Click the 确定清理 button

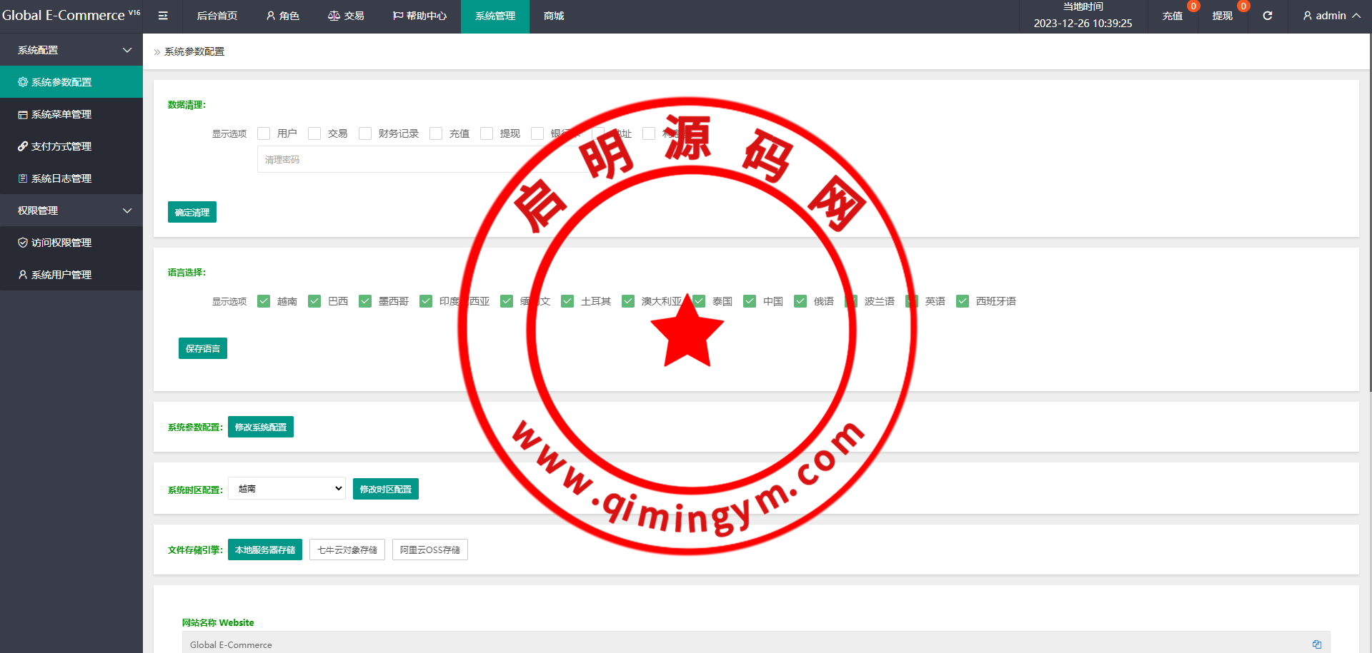pos(192,212)
